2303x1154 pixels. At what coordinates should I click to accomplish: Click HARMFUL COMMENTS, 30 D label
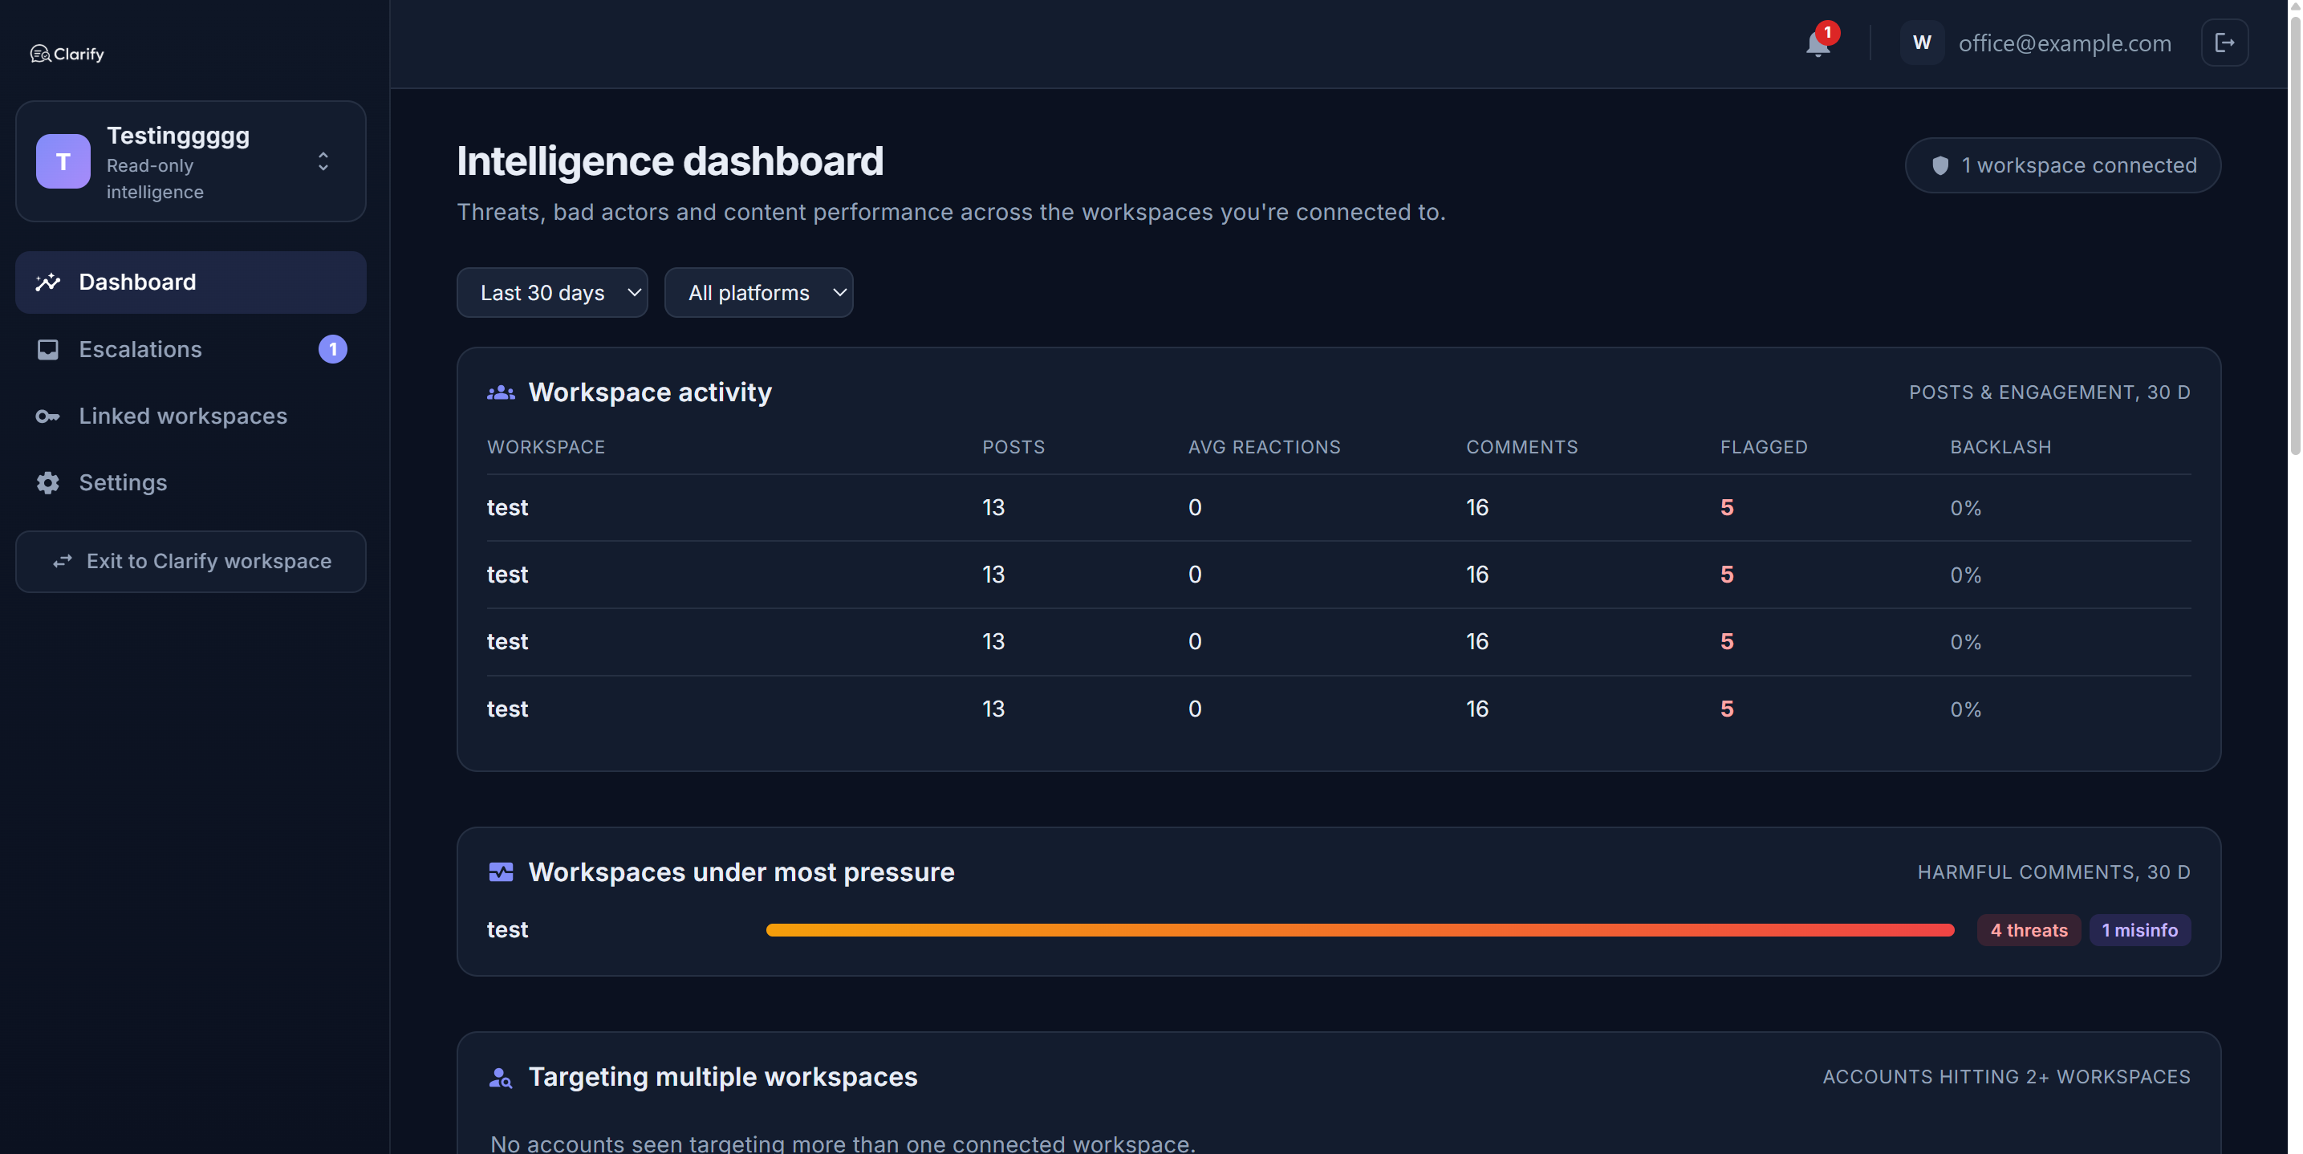[x=2053, y=872]
